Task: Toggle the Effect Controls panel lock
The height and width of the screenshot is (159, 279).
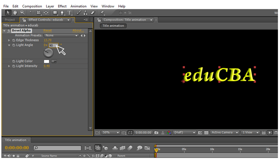Action: pos(24,20)
